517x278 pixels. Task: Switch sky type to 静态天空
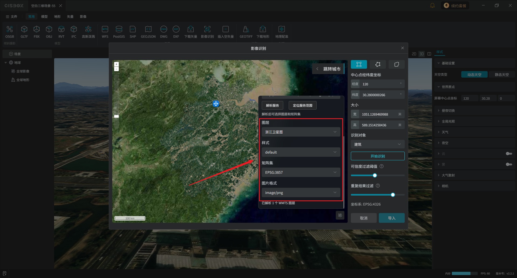502,75
